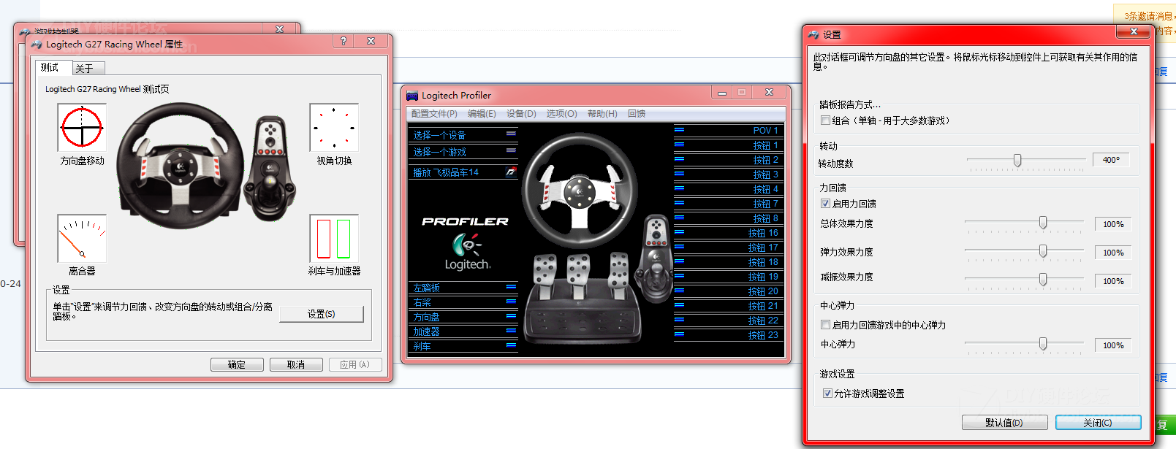Click the 方向盘移动 steering wheel indicator icon
This screenshot has height=449, width=1176.
82,127
